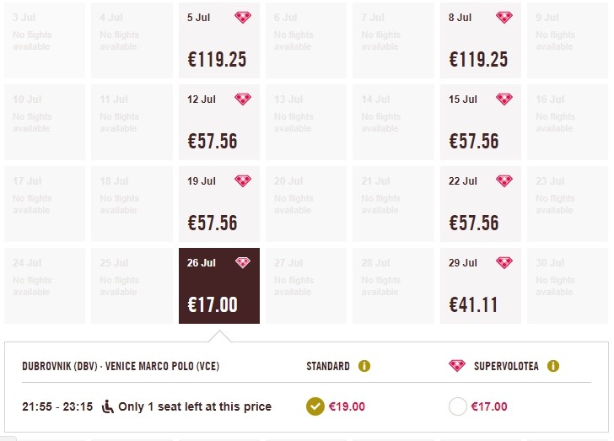Click the diamond icon on 29 Jul
This screenshot has width=614, height=441.
point(504,263)
